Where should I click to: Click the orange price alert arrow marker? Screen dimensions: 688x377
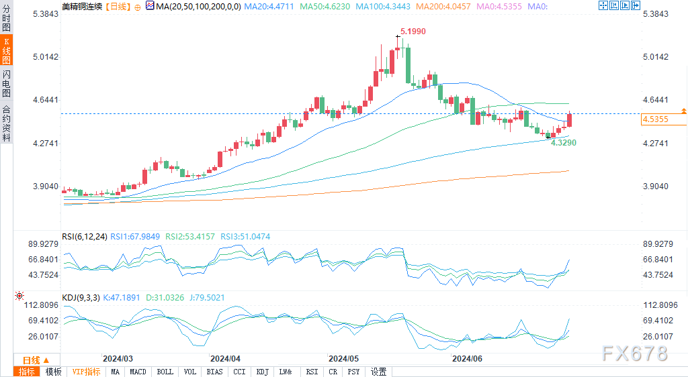pos(683,110)
